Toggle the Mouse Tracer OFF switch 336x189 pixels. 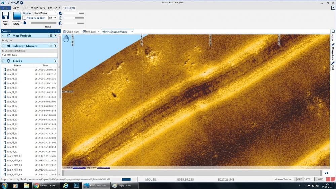[298, 180]
